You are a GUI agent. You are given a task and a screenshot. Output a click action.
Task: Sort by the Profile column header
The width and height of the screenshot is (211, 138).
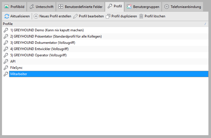tap(105, 24)
